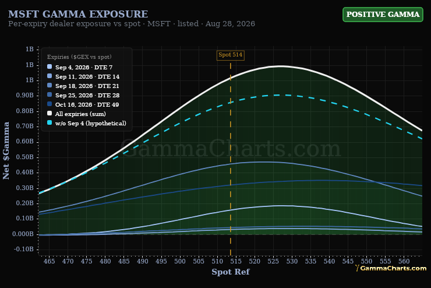
Task: Click the 490 x-axis tick label
Action: tap(143, 261)
